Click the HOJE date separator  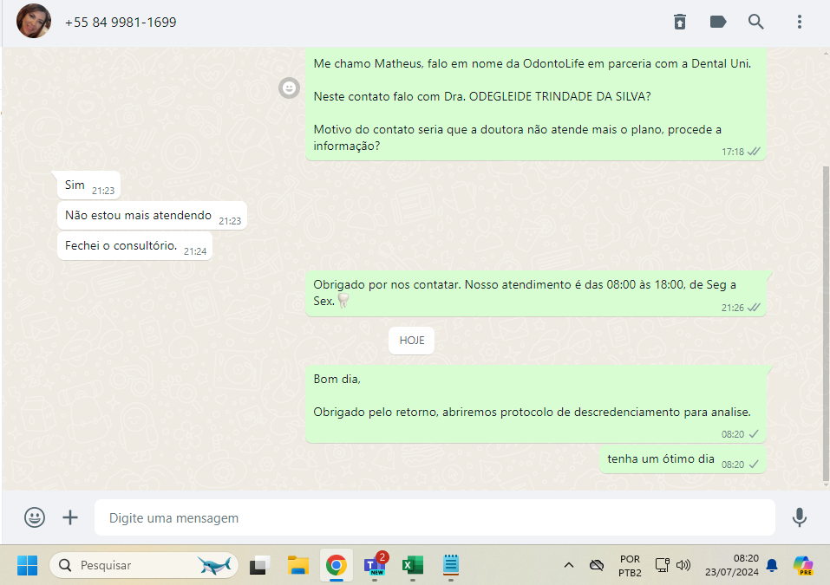click(x=411, y=341)
